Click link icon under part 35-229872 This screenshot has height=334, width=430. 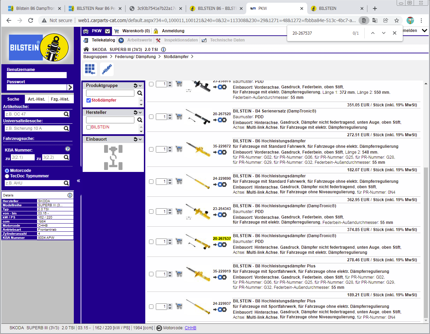coord(222,152)
